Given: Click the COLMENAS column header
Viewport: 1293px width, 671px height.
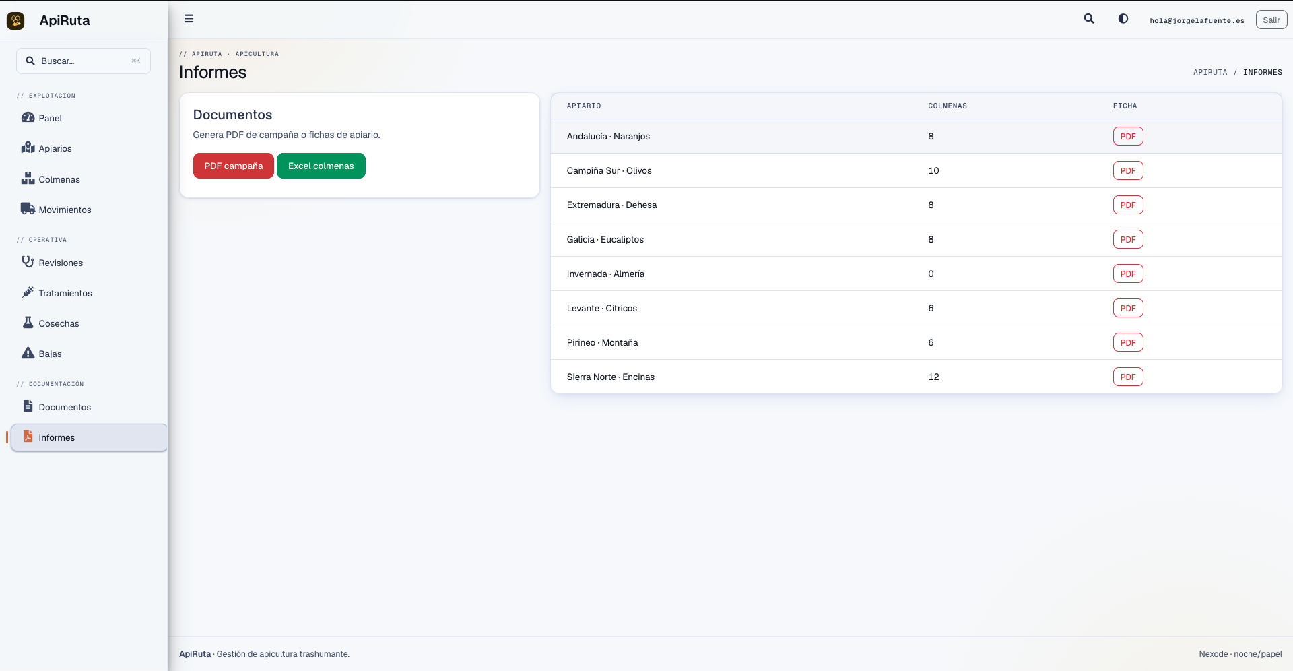Looking at the screenshot, I should (x=948, y=106).
